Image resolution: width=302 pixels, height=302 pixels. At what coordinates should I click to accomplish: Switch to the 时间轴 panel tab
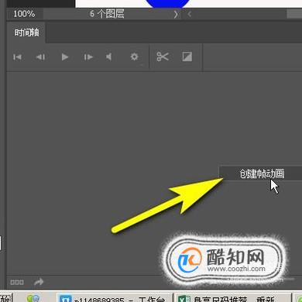pyautogui.click(x=26, y=33)
